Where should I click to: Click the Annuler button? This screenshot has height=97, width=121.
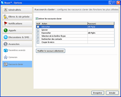(112, 93)
